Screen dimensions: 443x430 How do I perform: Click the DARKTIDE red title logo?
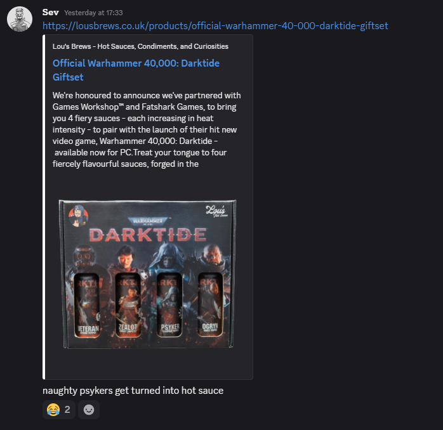tap(147, 235)
